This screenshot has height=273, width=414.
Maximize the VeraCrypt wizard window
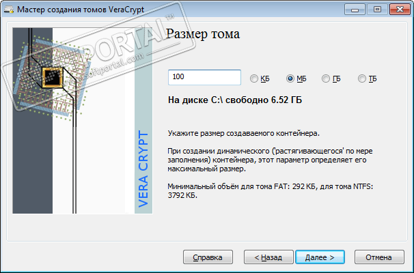(377, 10)
